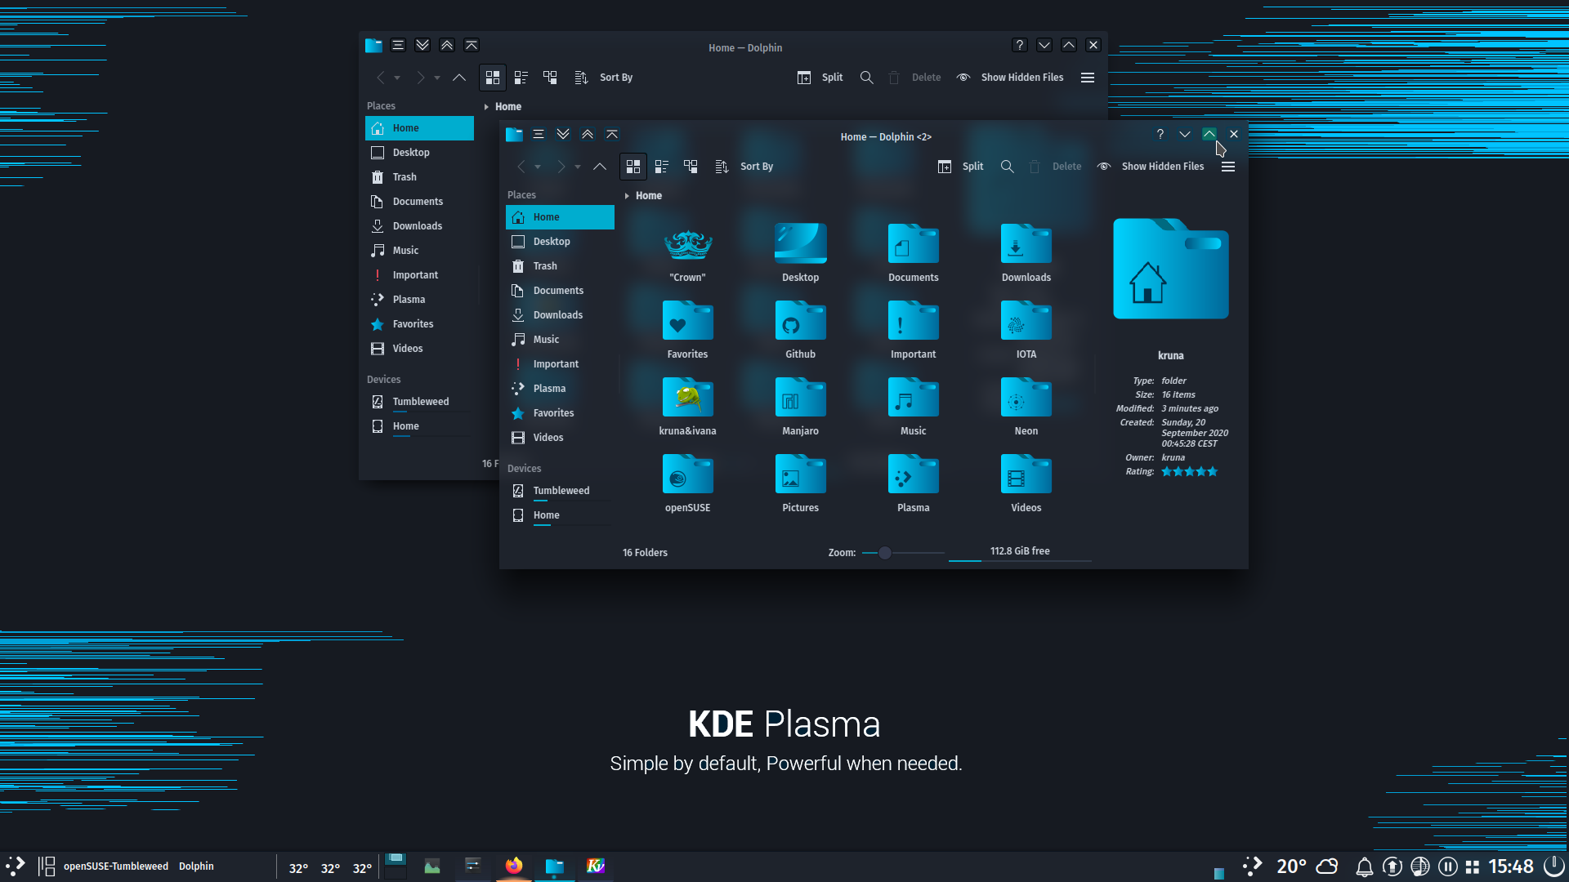Click keep-above double-up arrow in Dolphin <2> titlebar
Viewport: 1569px width, 882px height.
tap(588, 135)
